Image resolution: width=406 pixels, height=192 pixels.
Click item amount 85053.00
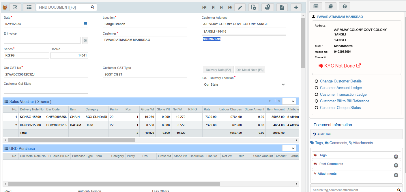pyautogui.click(x=276, y=117)
